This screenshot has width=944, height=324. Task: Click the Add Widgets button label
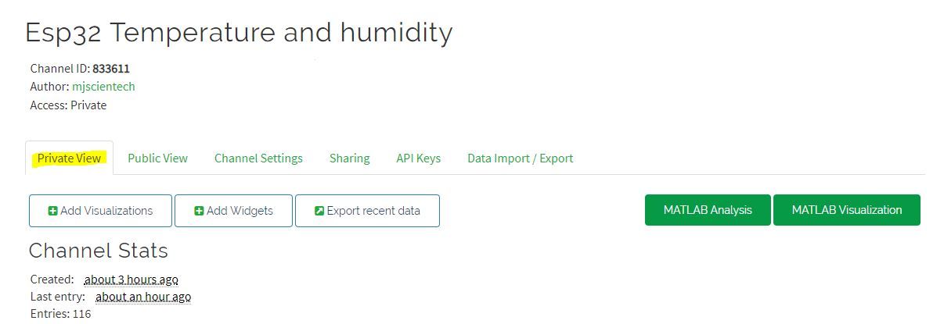pos(240,211)
